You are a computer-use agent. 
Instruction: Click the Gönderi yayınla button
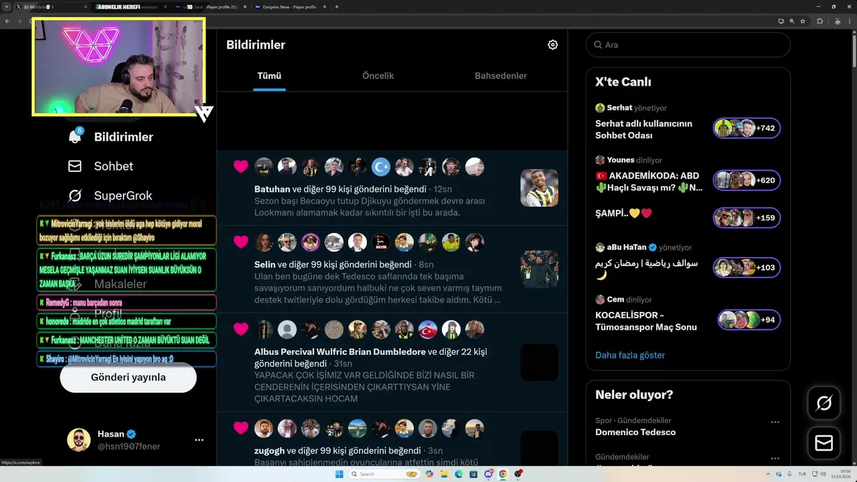coord(129,378)
